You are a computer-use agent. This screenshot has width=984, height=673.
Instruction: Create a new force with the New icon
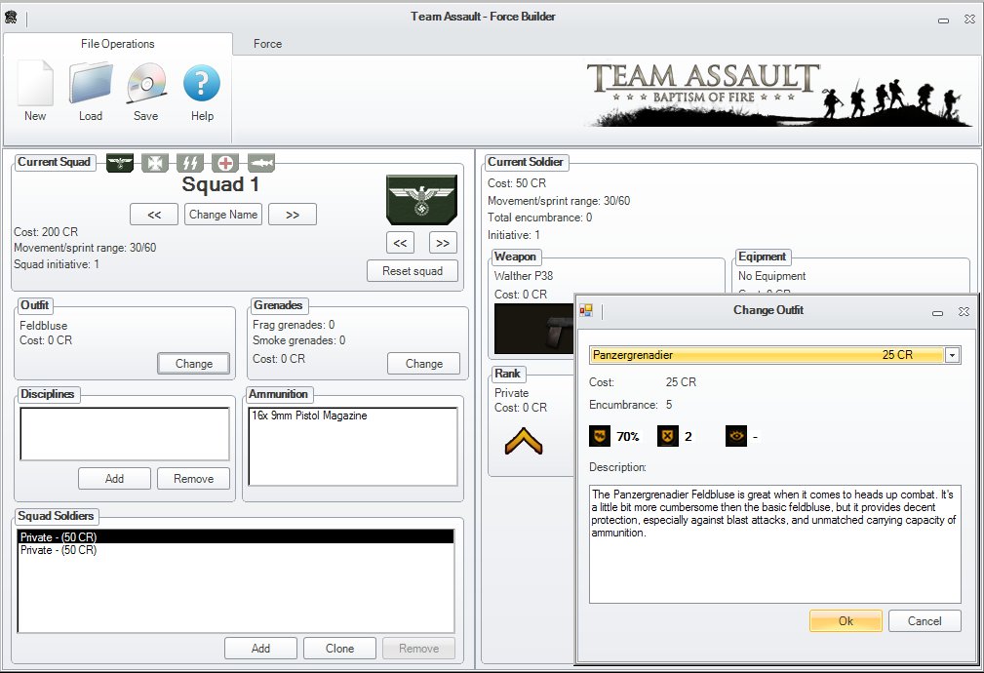point(34,90)
